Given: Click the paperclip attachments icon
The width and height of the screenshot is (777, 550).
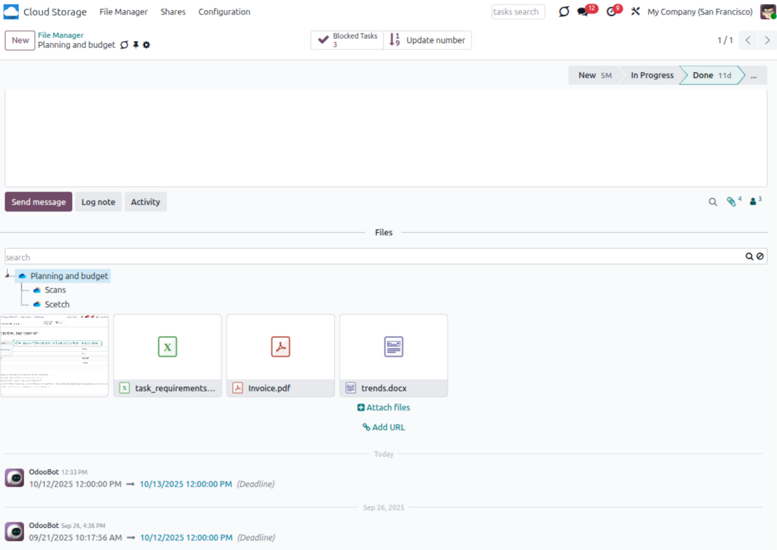Looking at the screenshot, I should 732,202.
